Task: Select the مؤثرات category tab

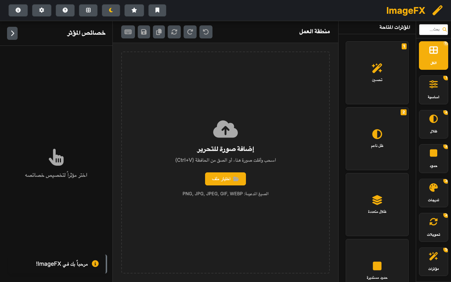Action: pos(433,262)
